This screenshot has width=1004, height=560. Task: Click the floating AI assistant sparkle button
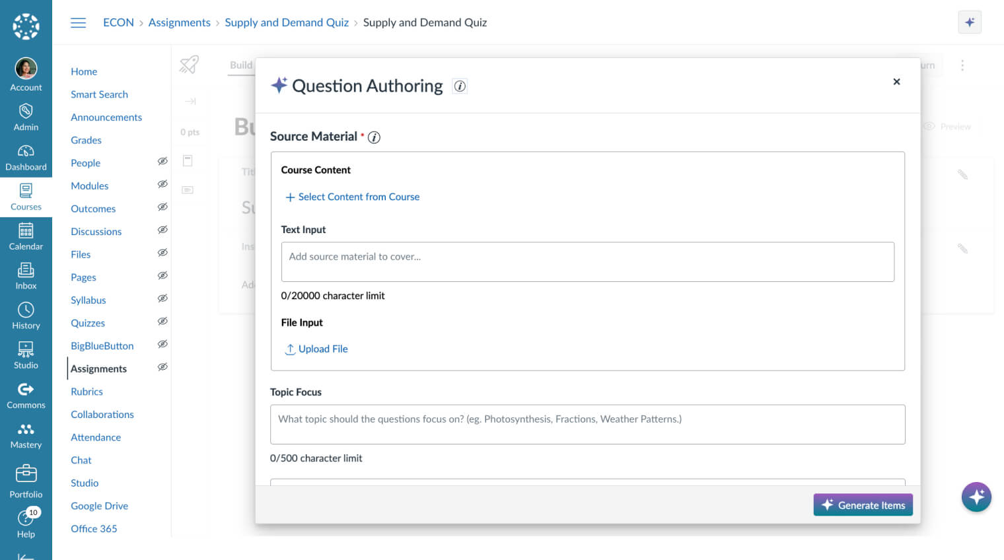(x=976, y=497)
